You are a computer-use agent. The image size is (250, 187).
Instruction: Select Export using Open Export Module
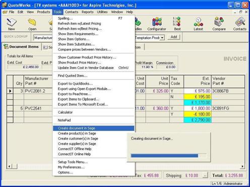coord(94,89)
